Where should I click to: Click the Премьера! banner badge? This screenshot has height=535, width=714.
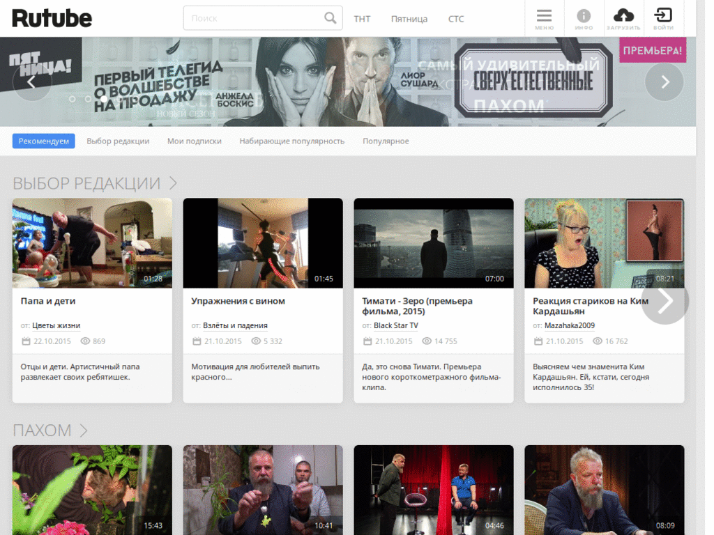pos(652,50)
